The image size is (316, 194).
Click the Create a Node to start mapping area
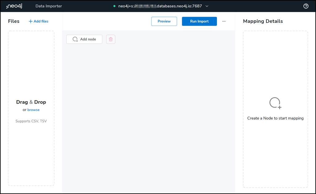point(275,118)
